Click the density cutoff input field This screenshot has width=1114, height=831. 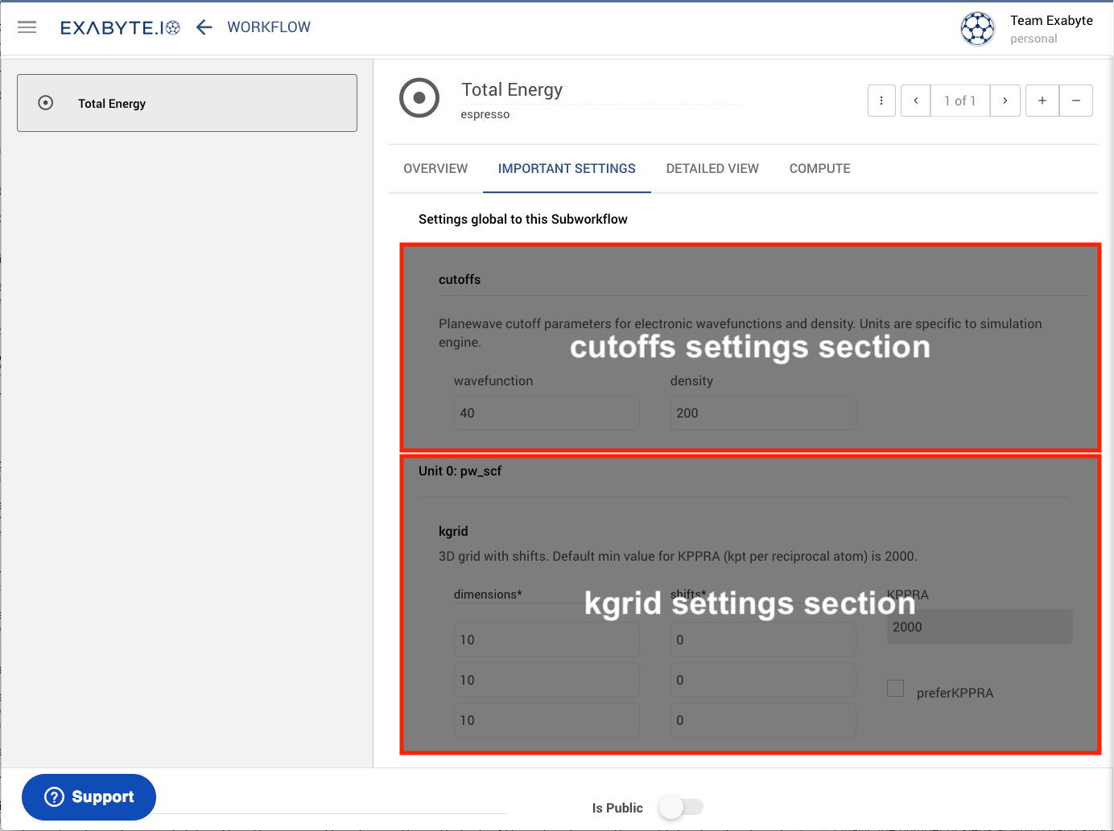[x=762, y=413]
